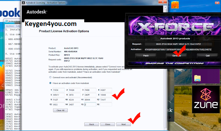Image resolution: width=221 pixels, height=131 pixels.
Task: Click the Back button
Action: tap(92, 124)
